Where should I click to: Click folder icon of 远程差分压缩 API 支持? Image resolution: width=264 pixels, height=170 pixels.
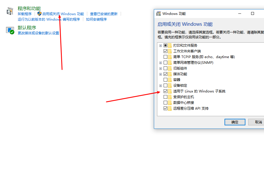point(170,108)
